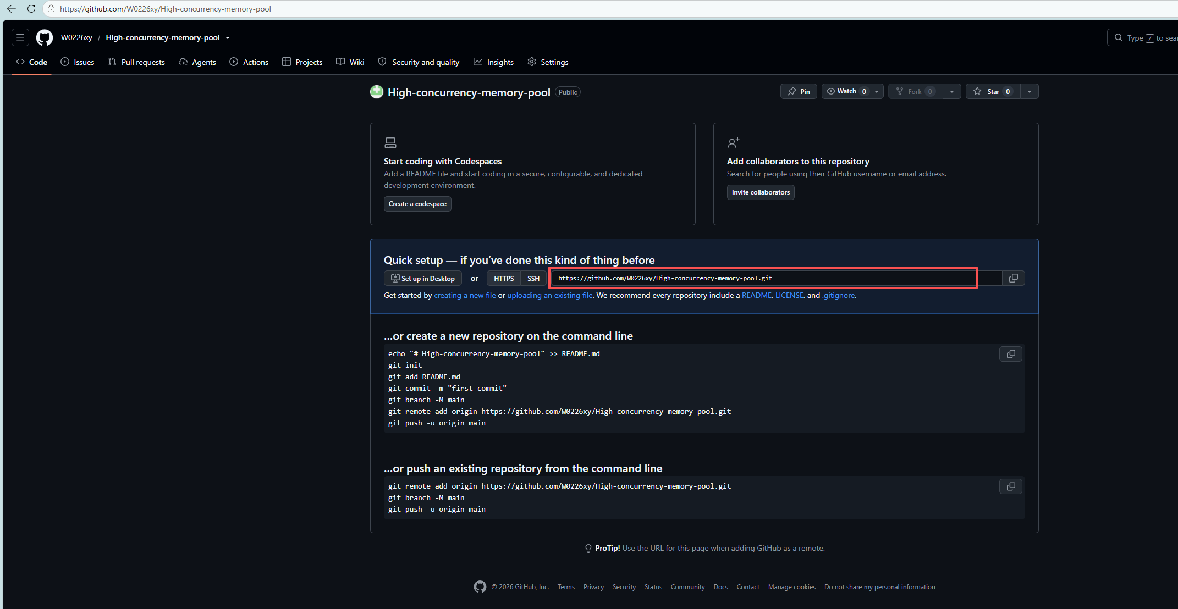
Task: Click the repository clone URL field
Action: pyautogui.click(x=777, y=278)
